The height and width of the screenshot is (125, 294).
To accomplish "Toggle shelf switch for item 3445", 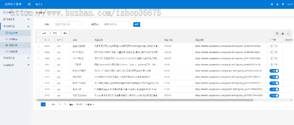I will point(274,58).
